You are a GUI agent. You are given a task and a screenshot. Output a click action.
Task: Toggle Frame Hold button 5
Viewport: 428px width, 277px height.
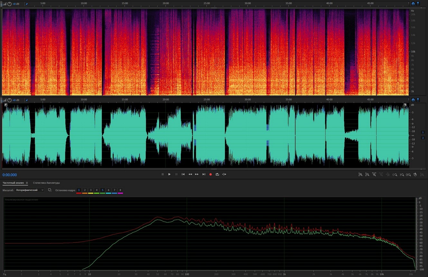103,190
